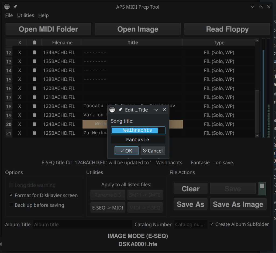This screenshot has width=276, height=253.
Task: Click the pin icon on the main window titlebar
Action: tap(15, 6)
